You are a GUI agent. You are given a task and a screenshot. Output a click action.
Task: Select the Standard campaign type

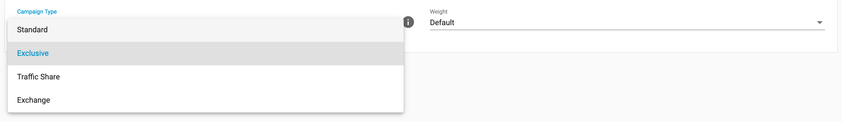coord(32,30)
